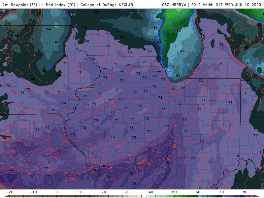Click the 60 dewpoint value over the lake
This screenshot has width=264, height=198.
[179, 31]
